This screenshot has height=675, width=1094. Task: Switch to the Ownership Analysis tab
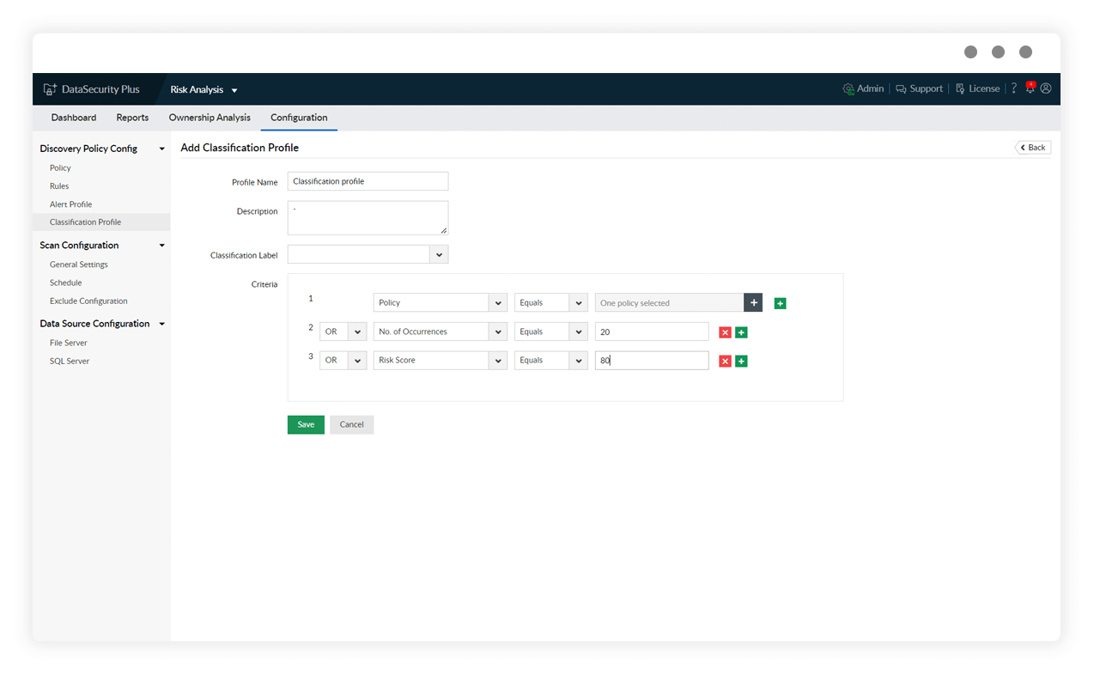[x=209, y=118]
